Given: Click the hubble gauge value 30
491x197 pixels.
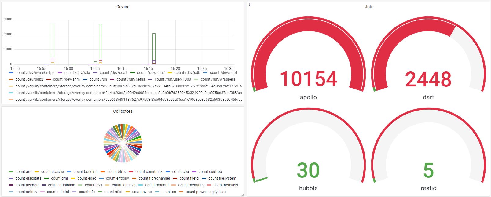Looking at the screenshot, I should coord(308,170).
